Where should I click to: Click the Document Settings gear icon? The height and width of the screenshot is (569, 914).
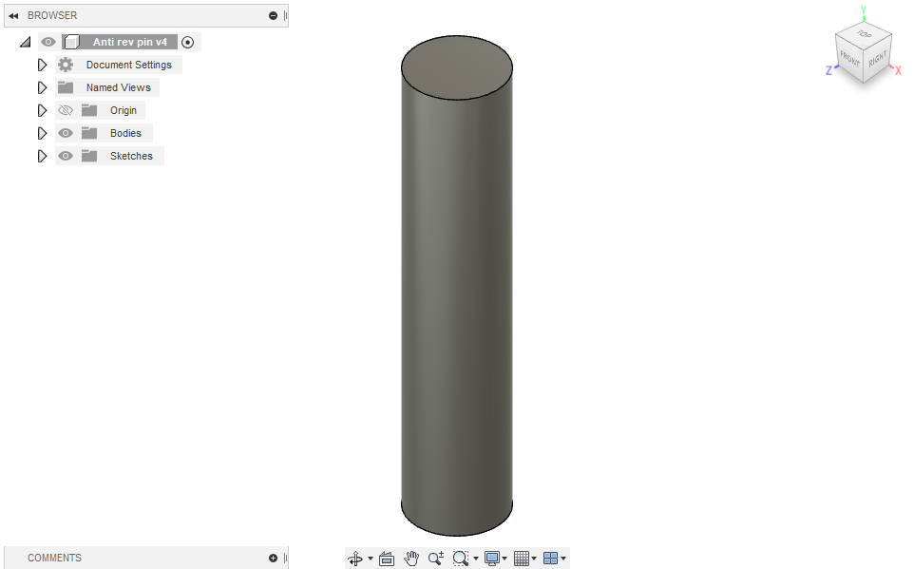pyautogui.click(x=65, y=65)
